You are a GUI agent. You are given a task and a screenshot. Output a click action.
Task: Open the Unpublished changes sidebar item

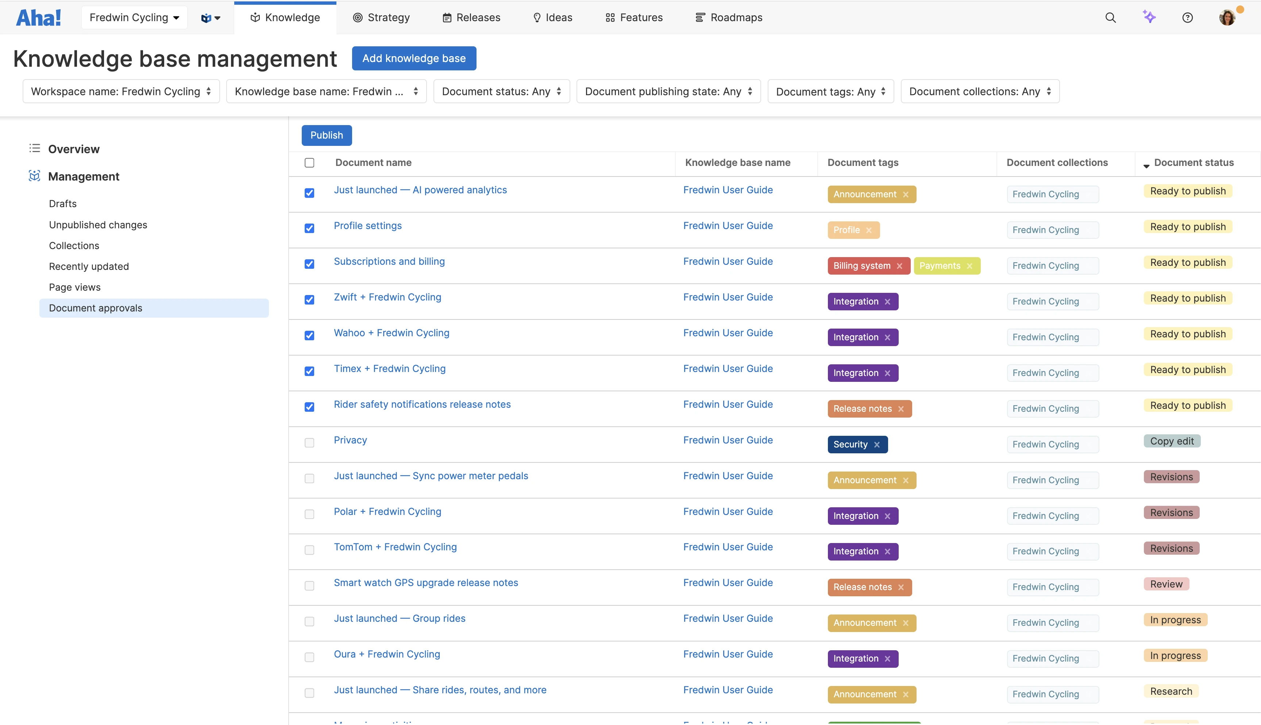[98, 225]
